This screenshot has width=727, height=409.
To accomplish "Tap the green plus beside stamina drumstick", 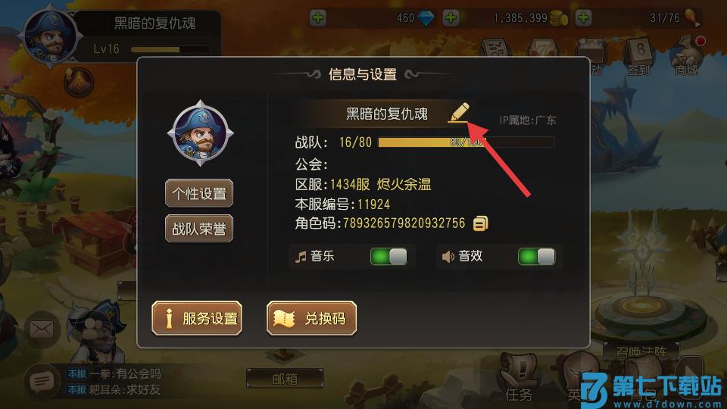I will click(x=583, y=18).
